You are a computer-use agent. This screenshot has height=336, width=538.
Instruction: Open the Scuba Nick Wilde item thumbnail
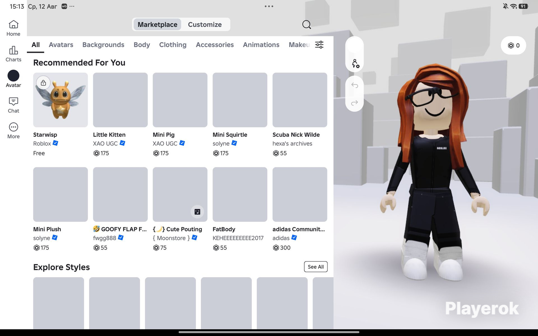tap(300, 100)
